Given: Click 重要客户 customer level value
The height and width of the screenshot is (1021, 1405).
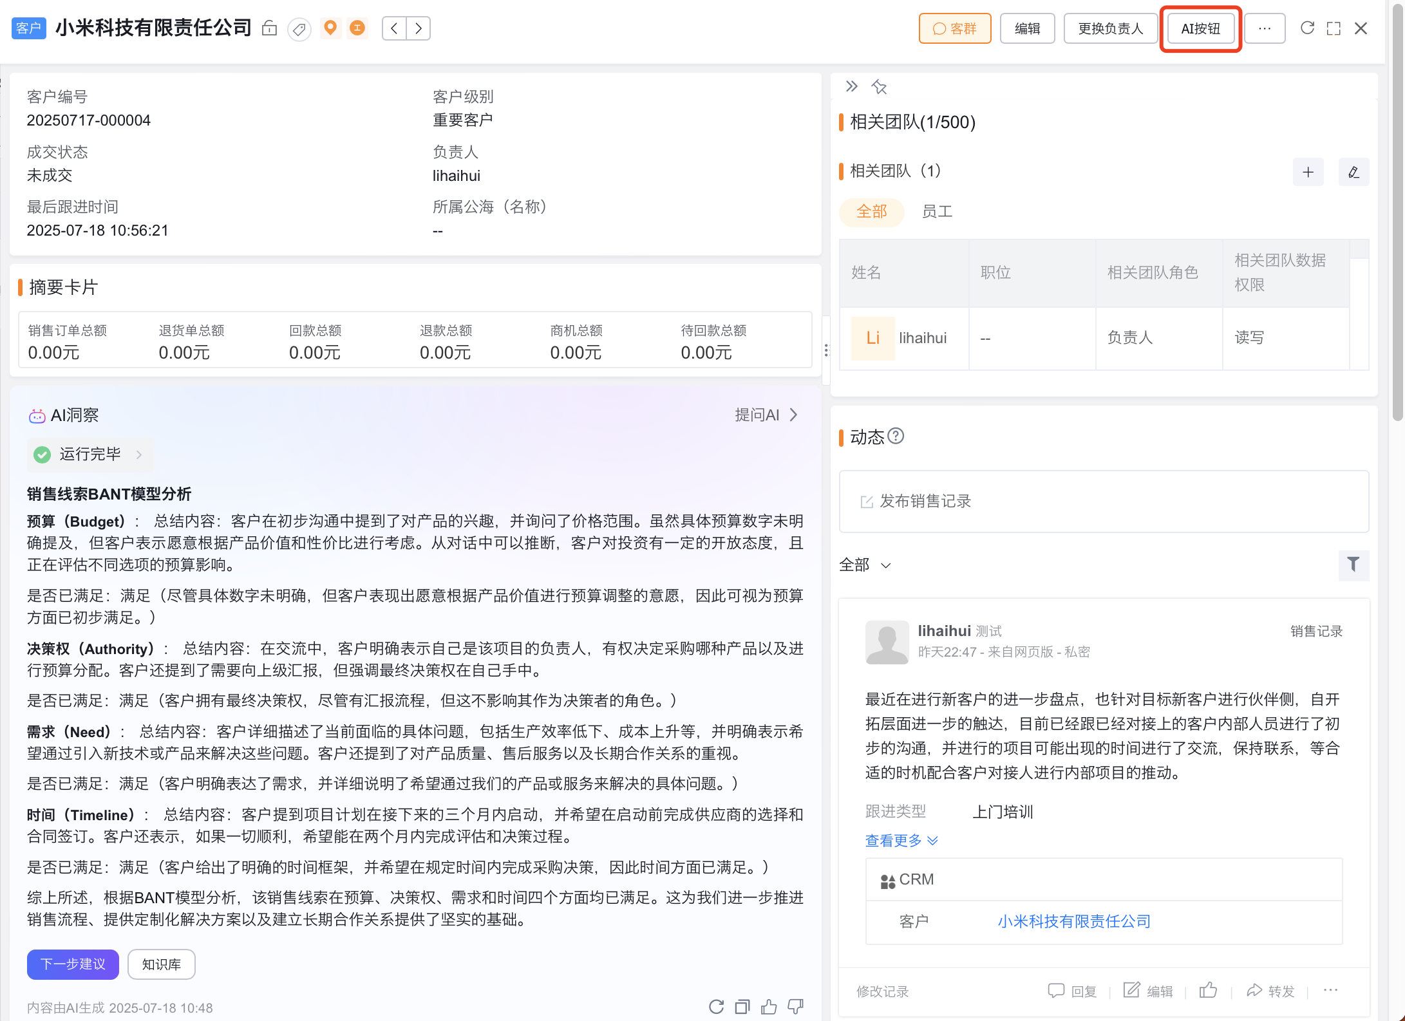Looking at the screenshot, I should (463, 120).
